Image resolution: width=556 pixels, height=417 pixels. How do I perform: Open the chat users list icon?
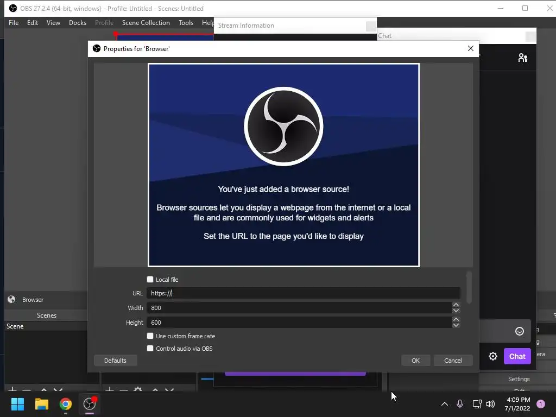click(x=523, y=58)
